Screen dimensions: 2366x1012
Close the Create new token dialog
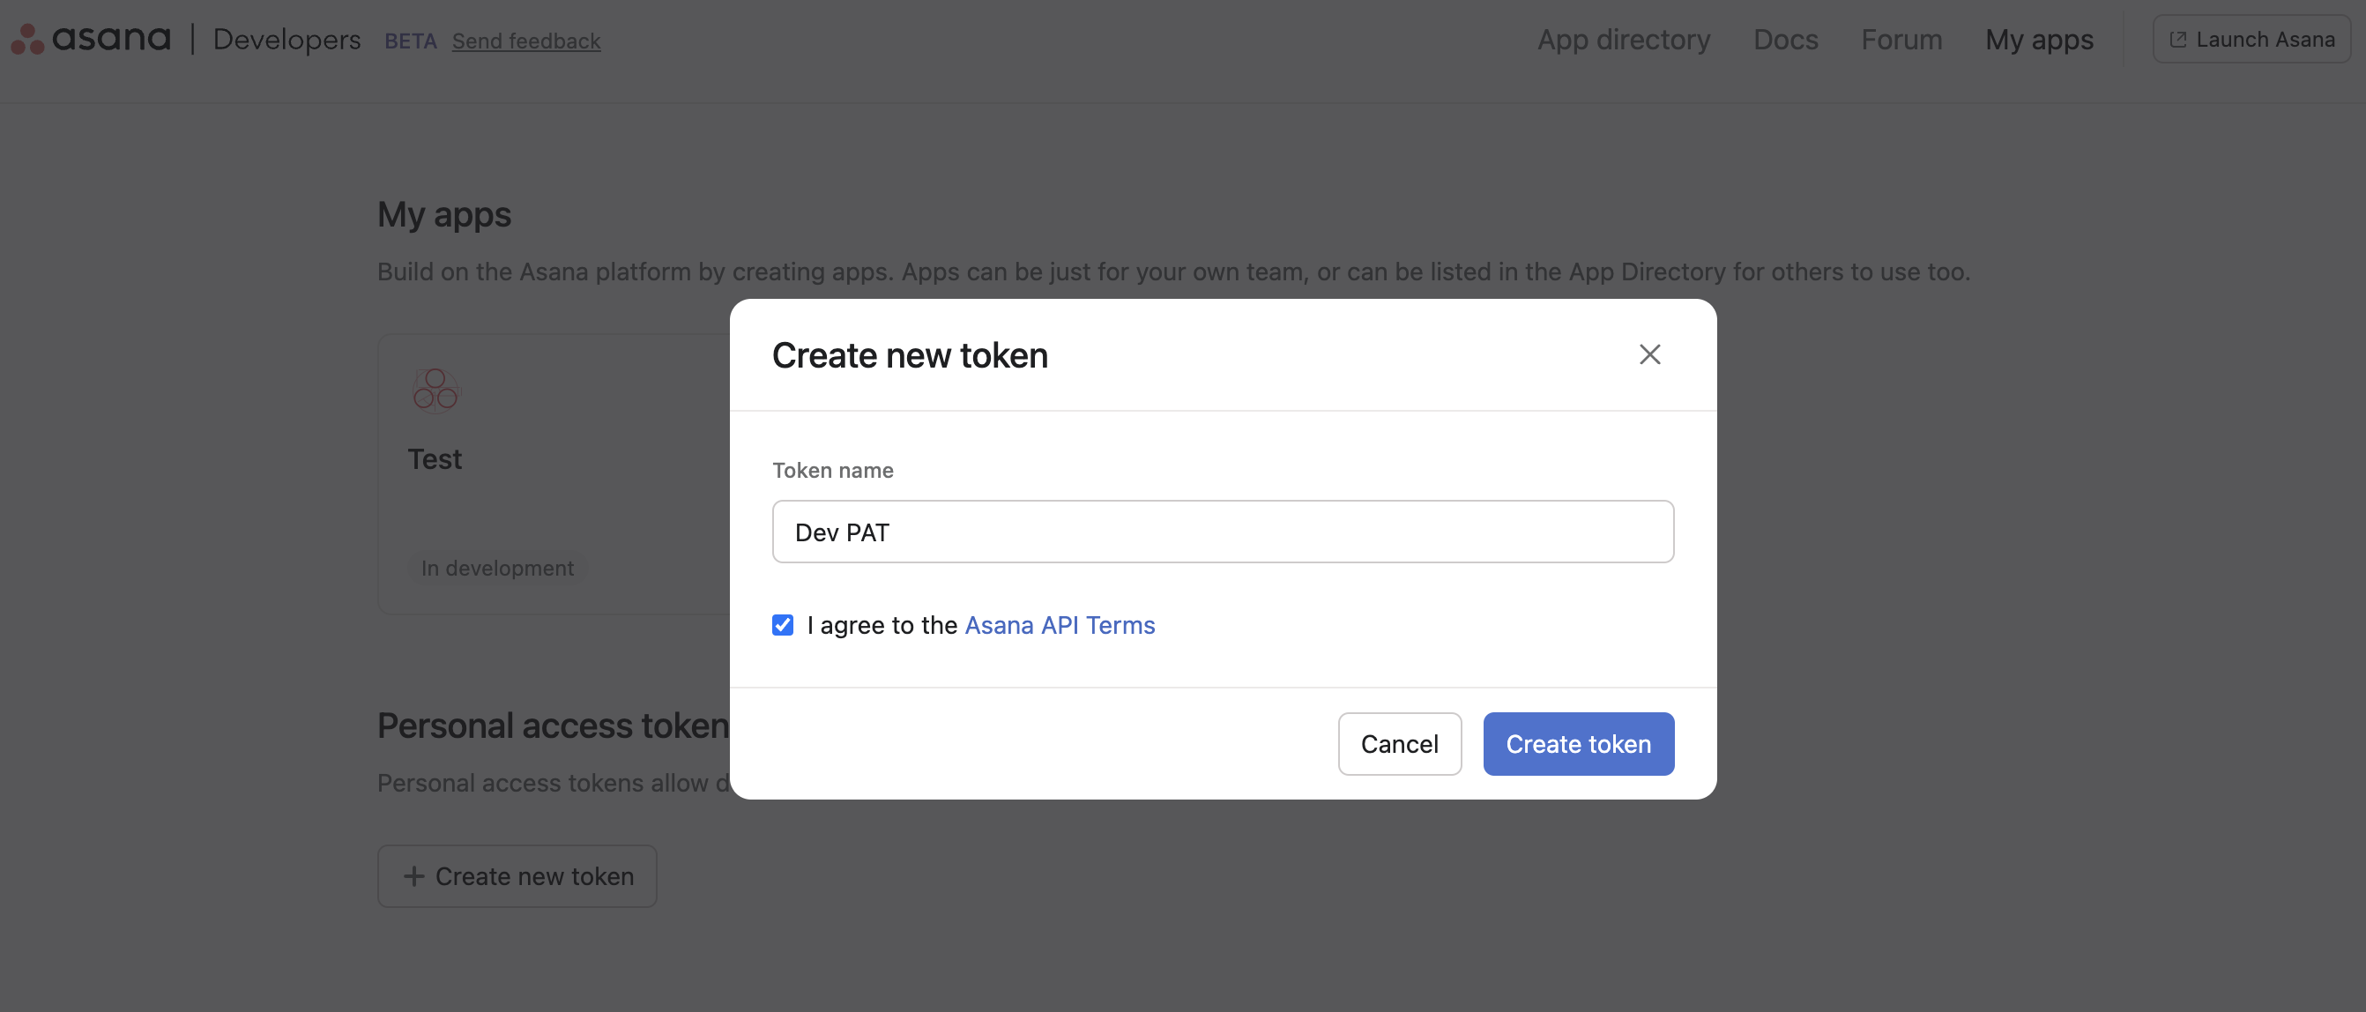point(1649,354)
